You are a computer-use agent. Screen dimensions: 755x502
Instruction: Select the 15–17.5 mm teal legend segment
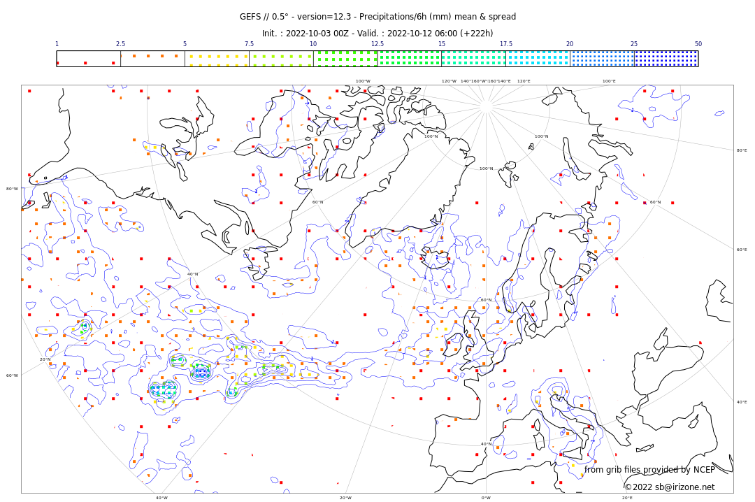tap(473, 59)
